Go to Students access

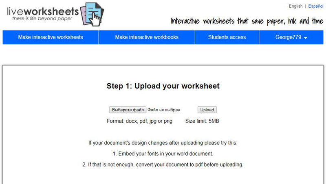click(227, 37)
